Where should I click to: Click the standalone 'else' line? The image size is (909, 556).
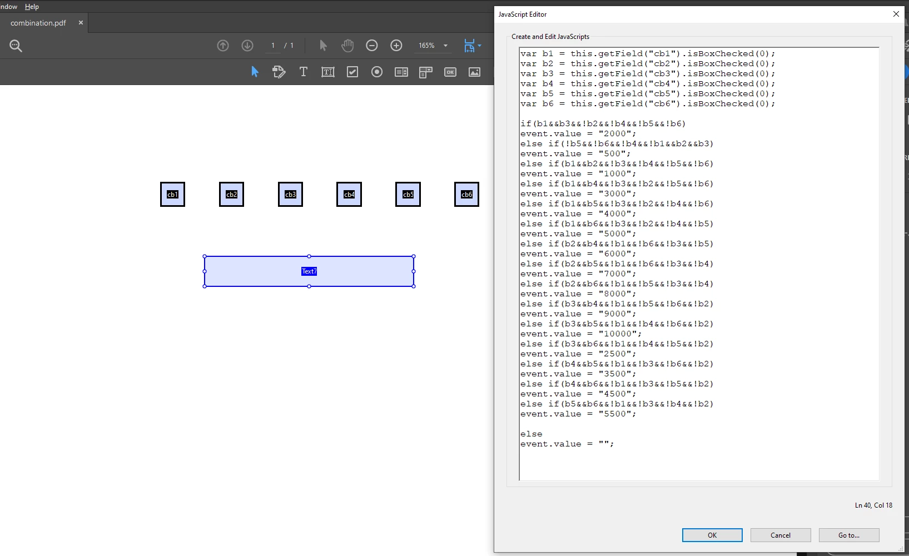point(532,434)
